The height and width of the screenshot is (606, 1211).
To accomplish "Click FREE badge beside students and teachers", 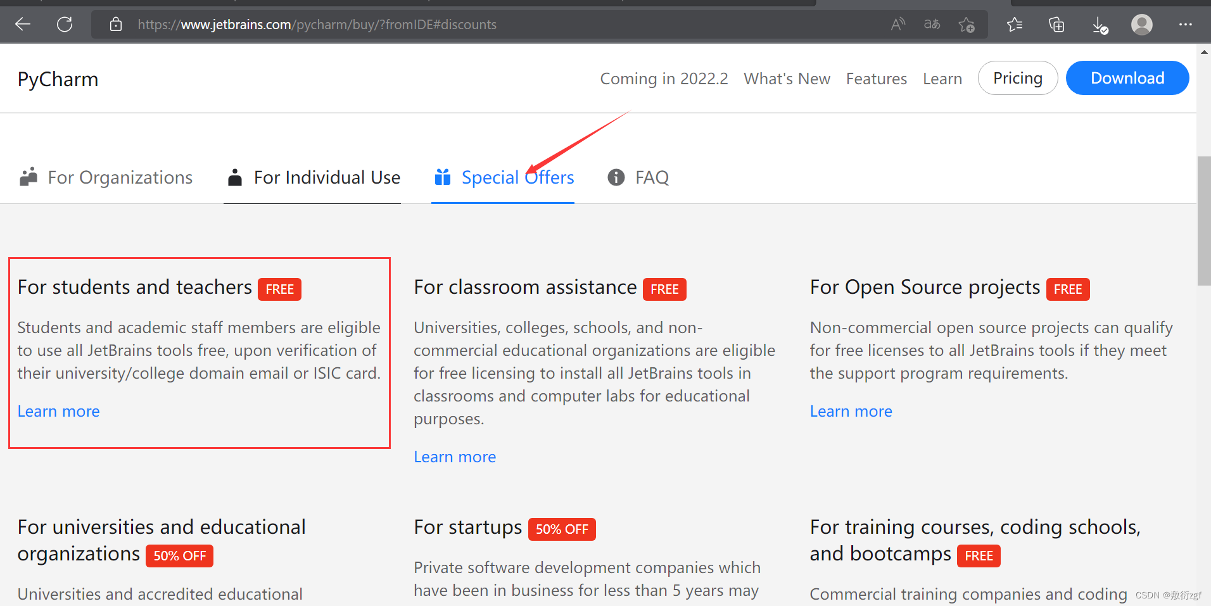I will 280,289.
